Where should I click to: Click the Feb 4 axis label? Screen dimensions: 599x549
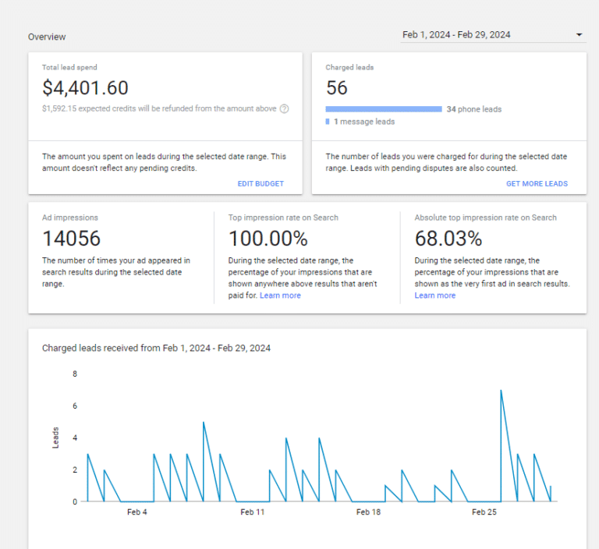(x=136, y=512)
